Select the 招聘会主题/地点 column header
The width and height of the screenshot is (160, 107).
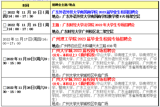pyautogui.click(x=104, y=5)
